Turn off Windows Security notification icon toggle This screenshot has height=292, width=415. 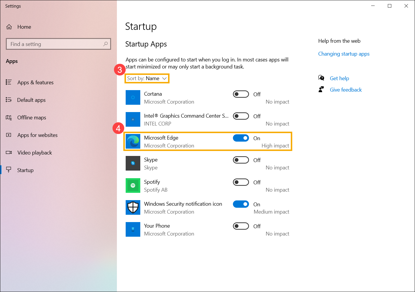click(x=241, y=204)
